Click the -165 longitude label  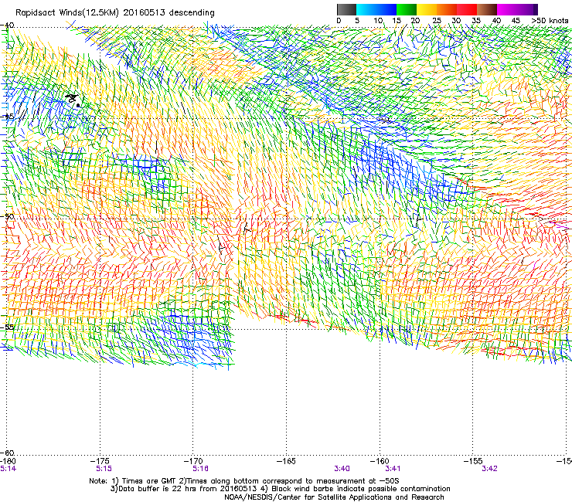tap(286, 462)
